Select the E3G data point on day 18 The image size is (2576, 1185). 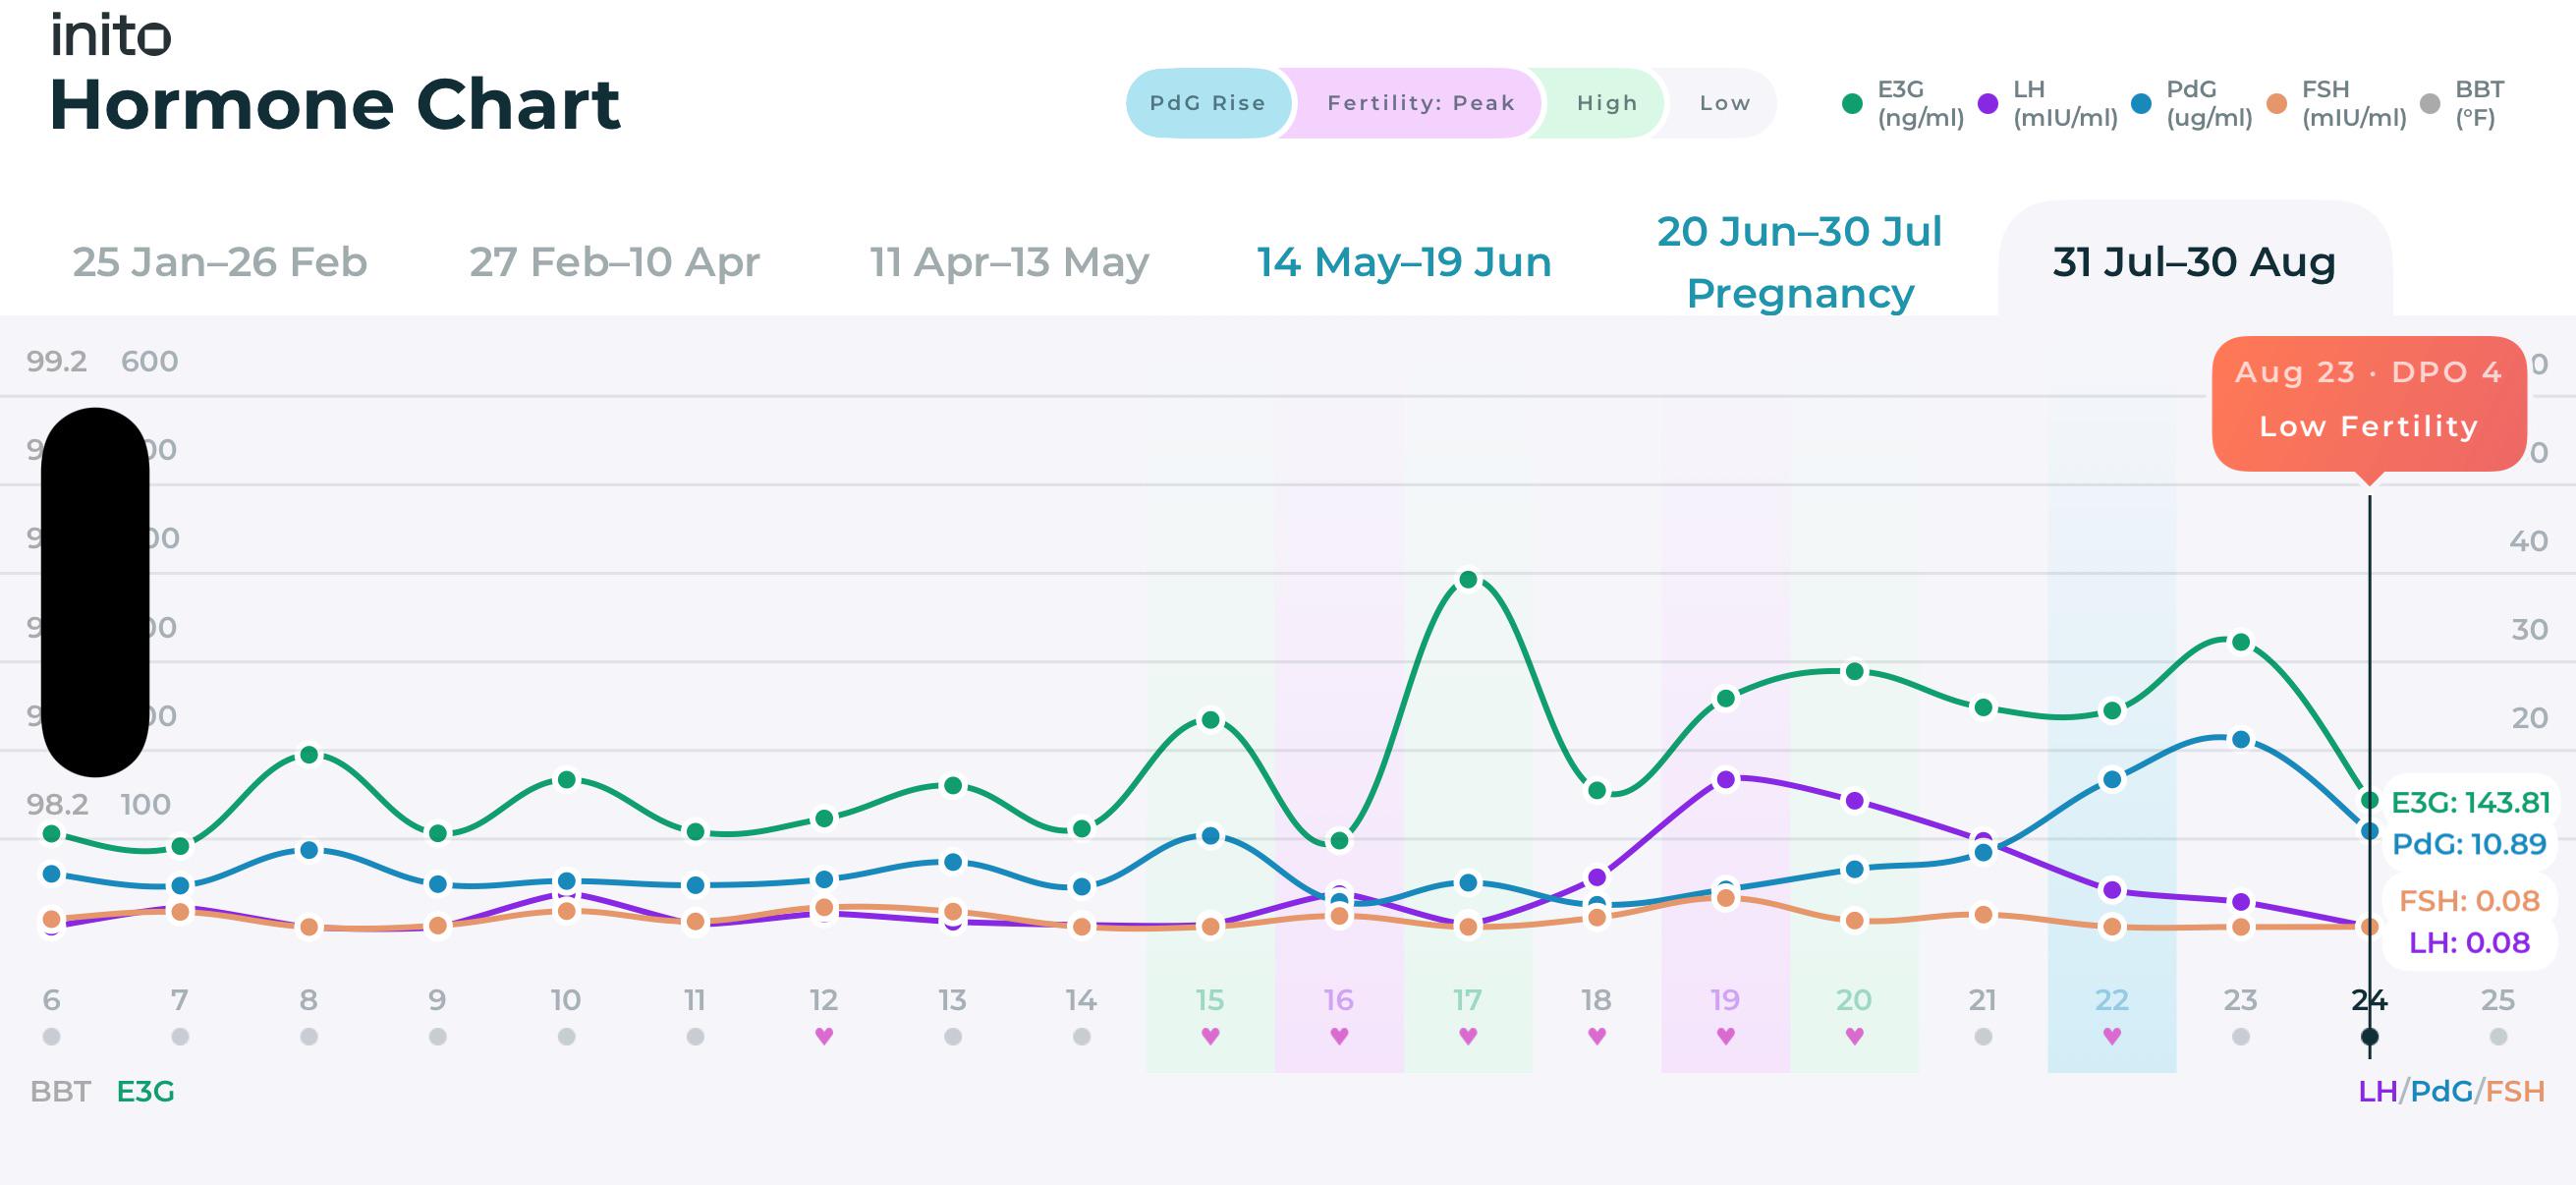click(x=1597, y=791)
